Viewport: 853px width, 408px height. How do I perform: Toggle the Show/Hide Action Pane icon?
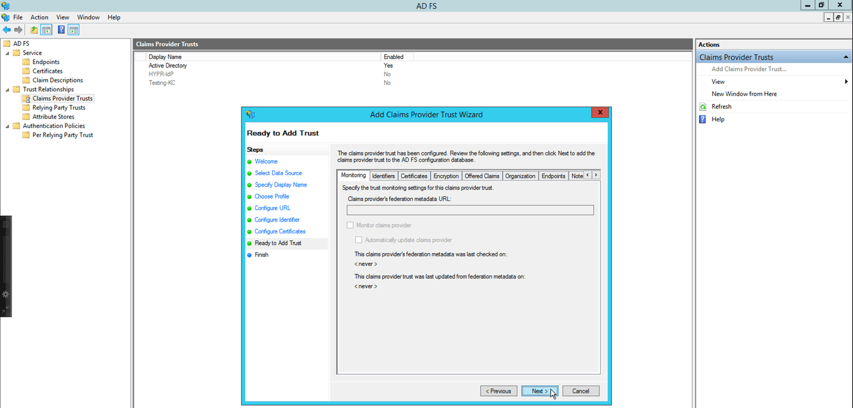tap(73, 29)
